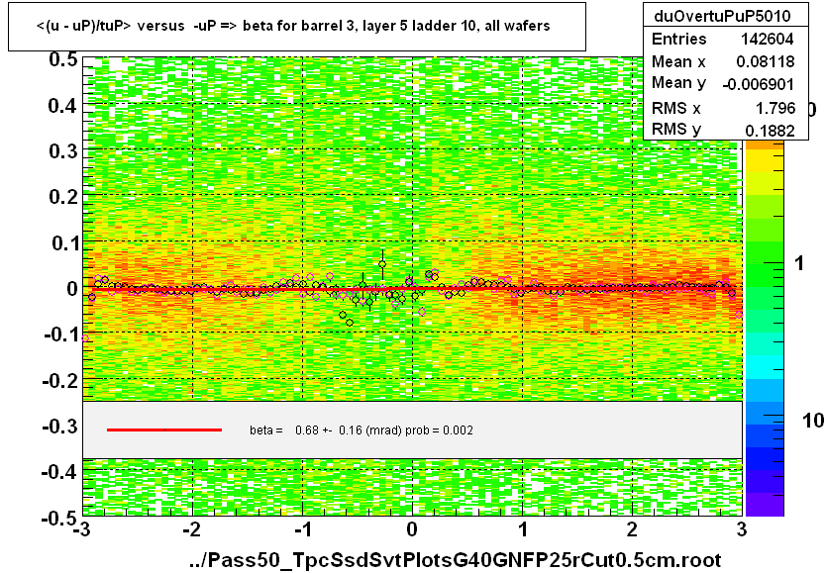This screenshot has height=573, width=825.
Task: Click the x-axis label -2
Action: tap(192, 528)
